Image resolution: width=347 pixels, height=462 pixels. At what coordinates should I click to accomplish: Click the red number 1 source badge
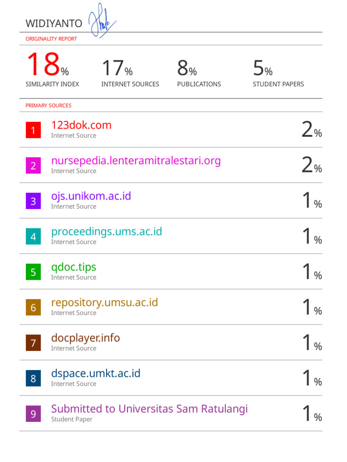point(33,131)
